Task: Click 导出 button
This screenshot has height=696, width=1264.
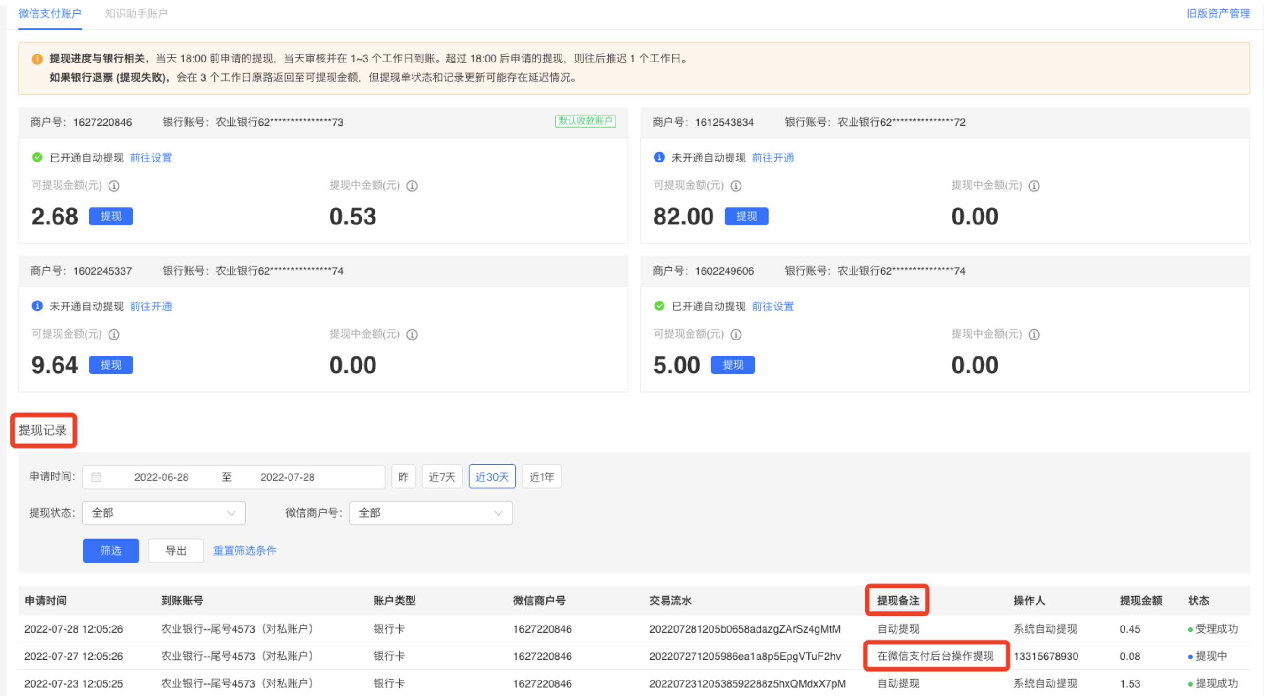Action: pos(176,551)
